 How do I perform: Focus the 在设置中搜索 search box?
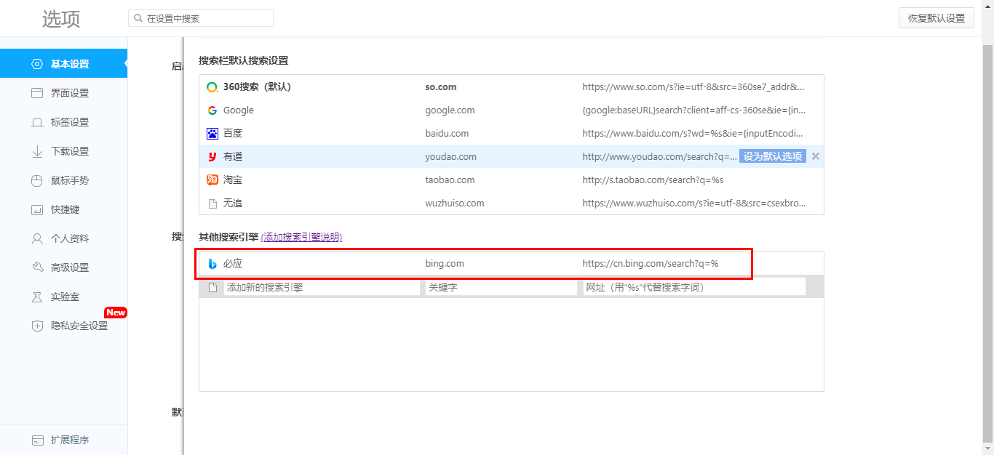point(201,18)
